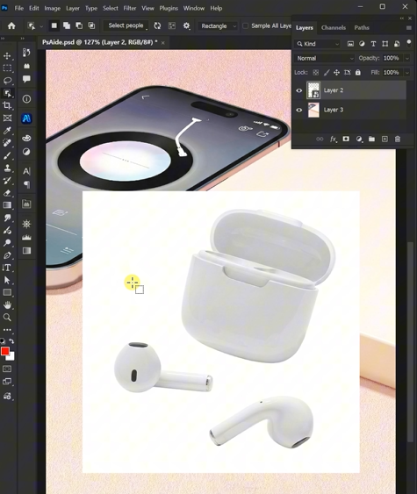This screenshot has height=494, width=417.
Task: Select the History Brush tool
Action: point(7,180)
